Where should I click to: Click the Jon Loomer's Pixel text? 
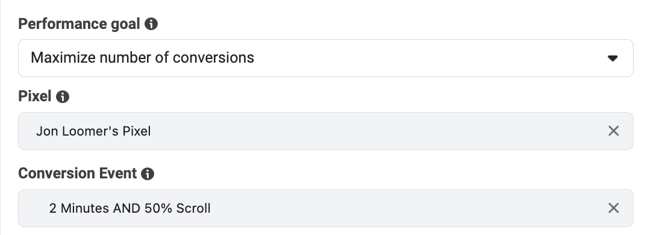pyautogui.click(x=93, y=131)
